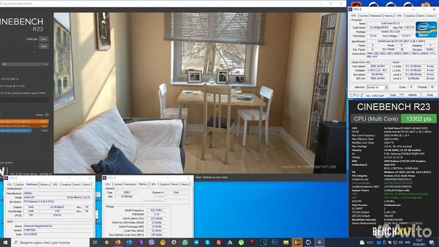
Task: Switch to CPU-Z taskbar icon
Action: click(319, 243)
